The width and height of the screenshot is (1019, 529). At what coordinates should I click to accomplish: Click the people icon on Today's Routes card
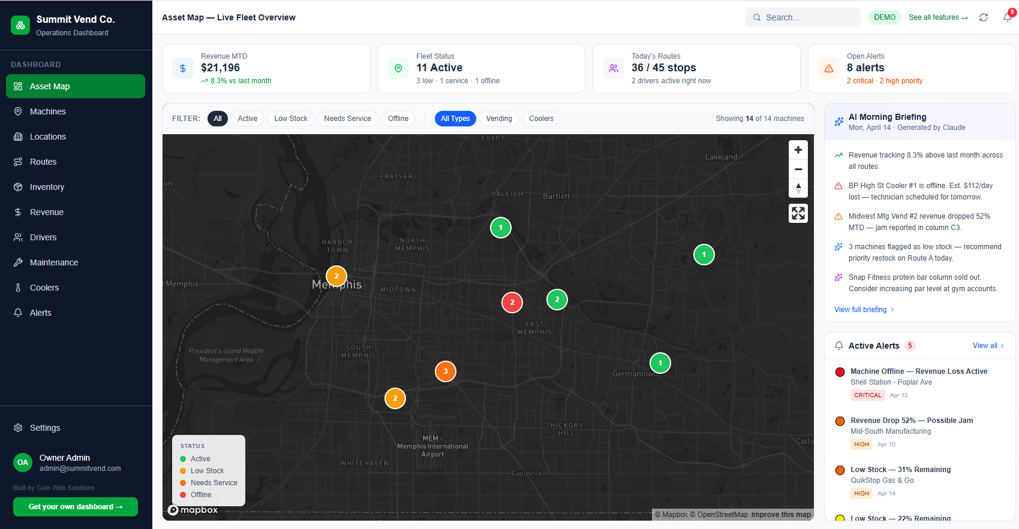click(614, 68)
